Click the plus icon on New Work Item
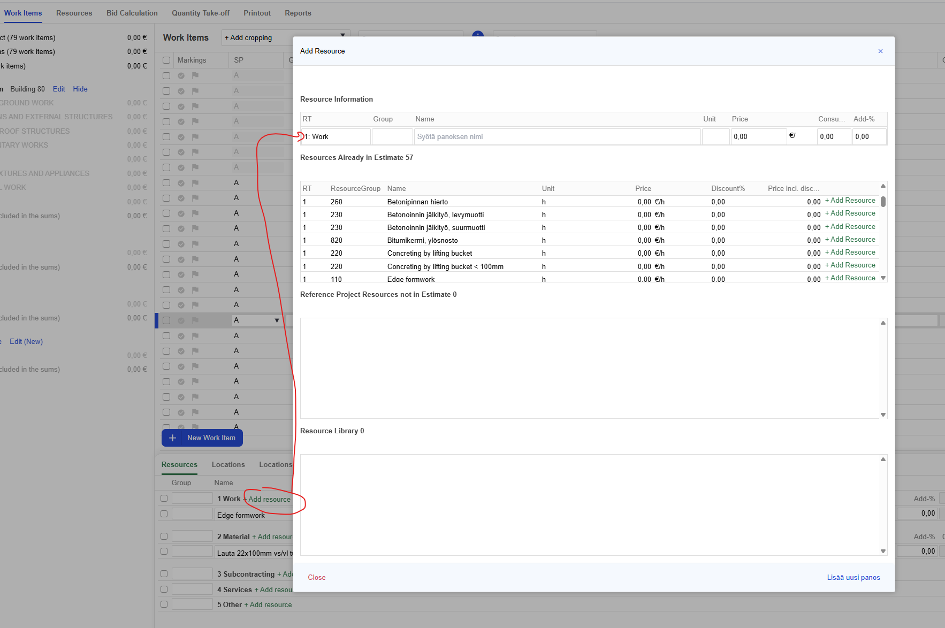 click(172, 438)
